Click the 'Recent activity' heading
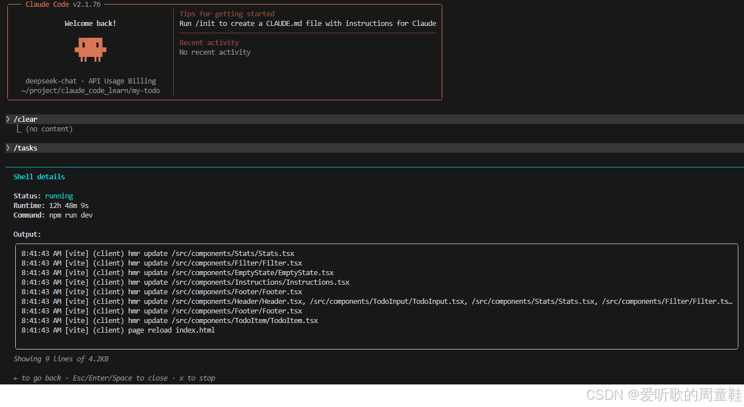 pyautogui.click(x=209, y=42)
